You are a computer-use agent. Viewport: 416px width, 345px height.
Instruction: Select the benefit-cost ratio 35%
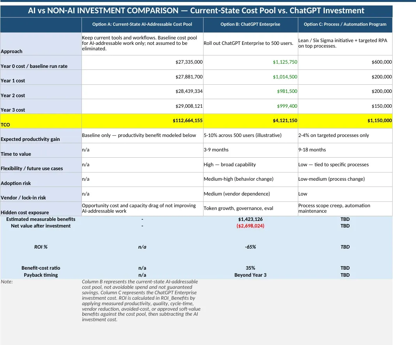pyautogui.click(x=250, y=268)
